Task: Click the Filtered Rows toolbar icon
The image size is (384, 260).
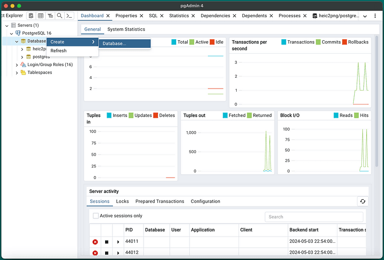Action: click(50, 16)
